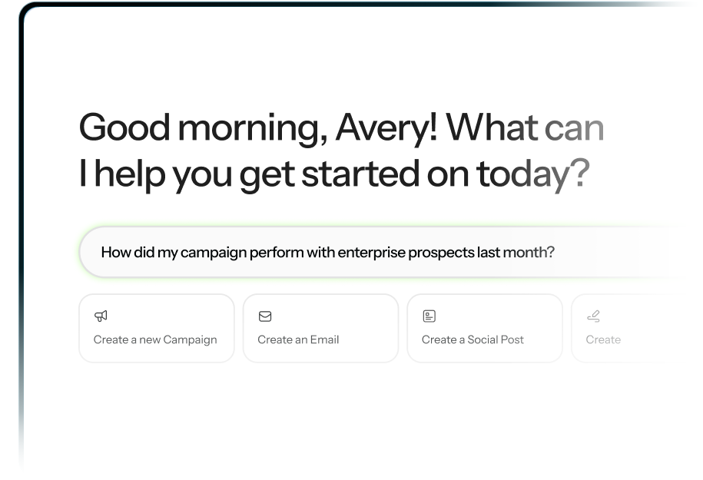Click the partially visible 'Create' label
The image size is (703, 480).
tap(603, 339)
